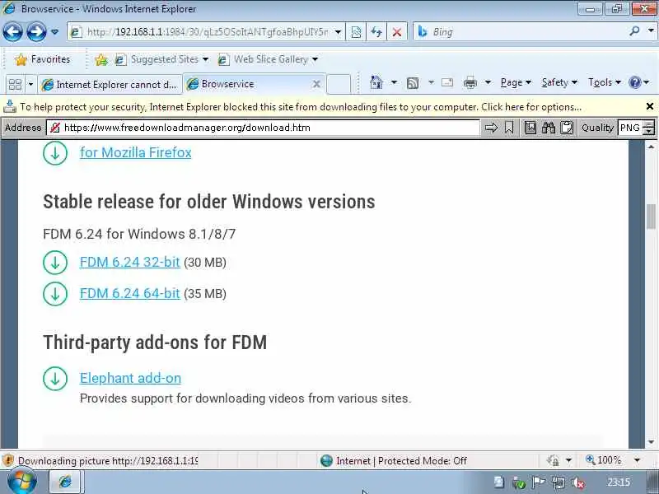Run search with the magnifier icon
659x494 pixels.
pyautogui.click(x=634, y=31)
